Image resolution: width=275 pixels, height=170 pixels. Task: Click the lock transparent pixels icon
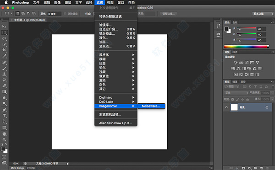point(232,99)
